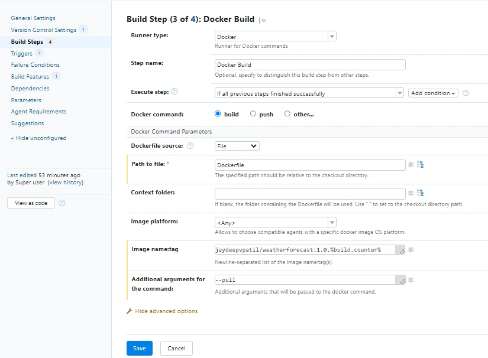This screenshot has width=488, height=358.
Task: Click the Path to file input
Action: pyautogui.click(x=310, y=165)
